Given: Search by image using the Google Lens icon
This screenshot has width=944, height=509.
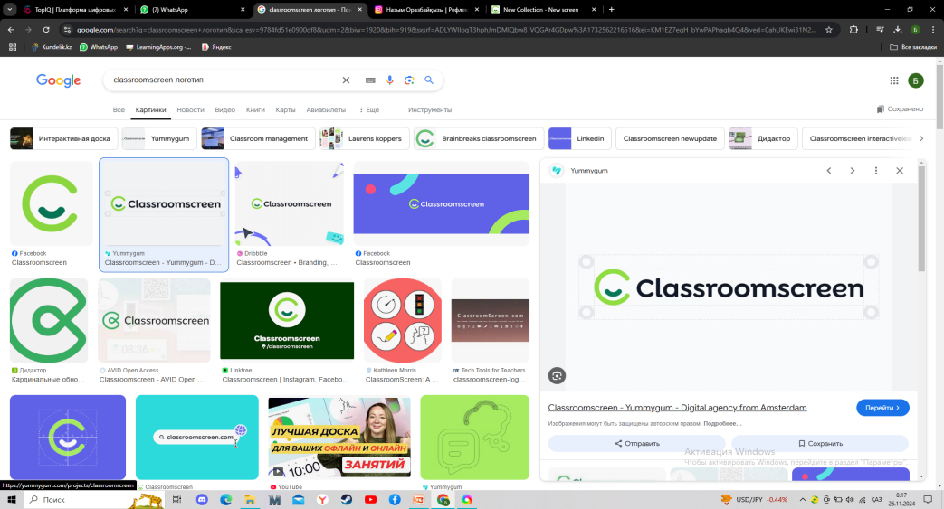Looking at the screenshot, I should 409,80.
